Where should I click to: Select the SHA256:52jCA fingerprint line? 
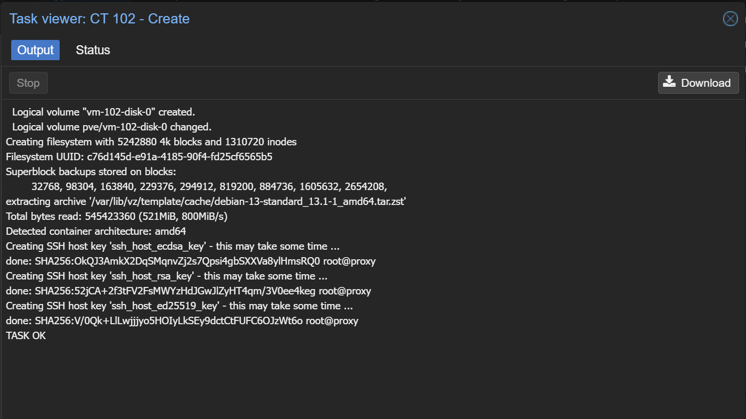pos(188,291)
